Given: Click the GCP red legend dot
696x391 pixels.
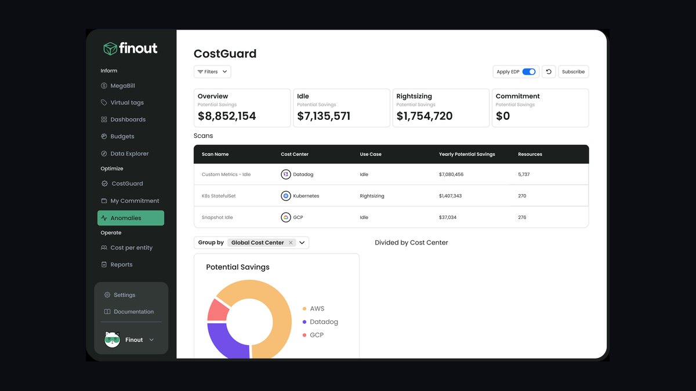Looking at the screenshot, I should [304, 335].
